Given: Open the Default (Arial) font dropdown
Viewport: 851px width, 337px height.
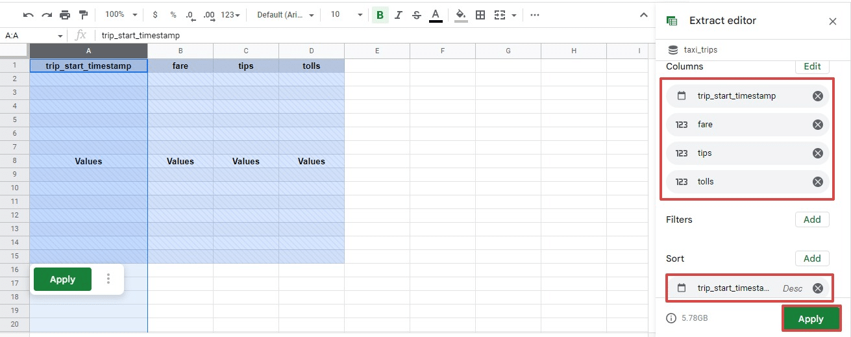Looking at the screenshot, I should [285, 14].
